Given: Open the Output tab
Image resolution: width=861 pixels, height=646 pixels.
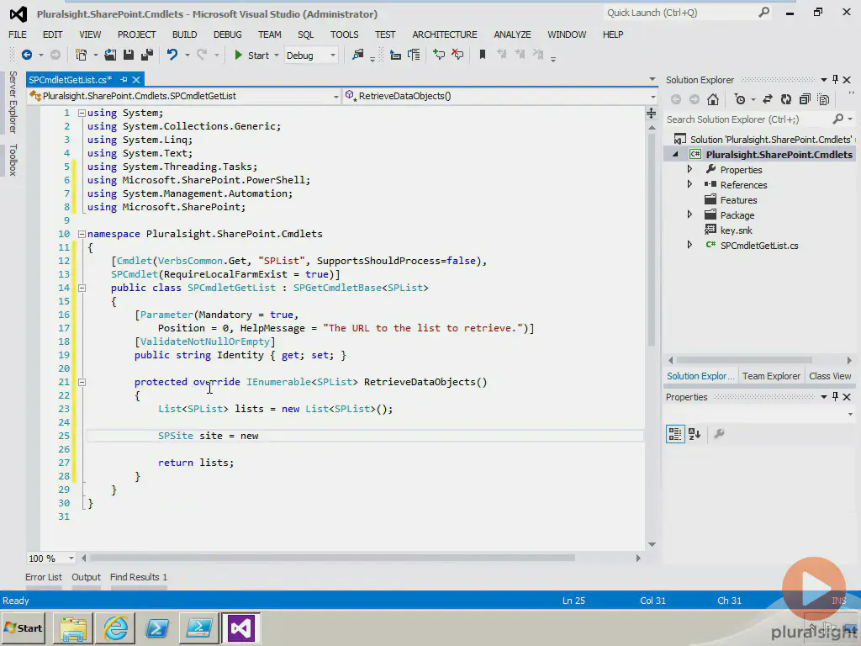Looking at the screenshot, I should point(87,577).
